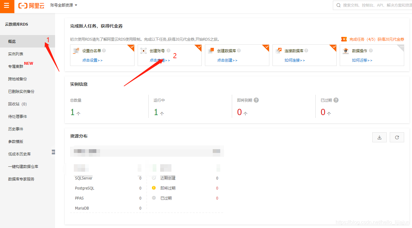Image resolution: width=412 pixels, height=228 pixels.
Task: Click the 即将过期 count in 资源分布
Action: (x=217, y=188)
